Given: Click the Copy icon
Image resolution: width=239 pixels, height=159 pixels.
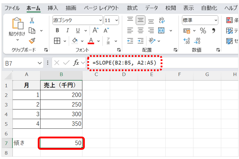Looking at the screenshot, I should tap(32, 31).
